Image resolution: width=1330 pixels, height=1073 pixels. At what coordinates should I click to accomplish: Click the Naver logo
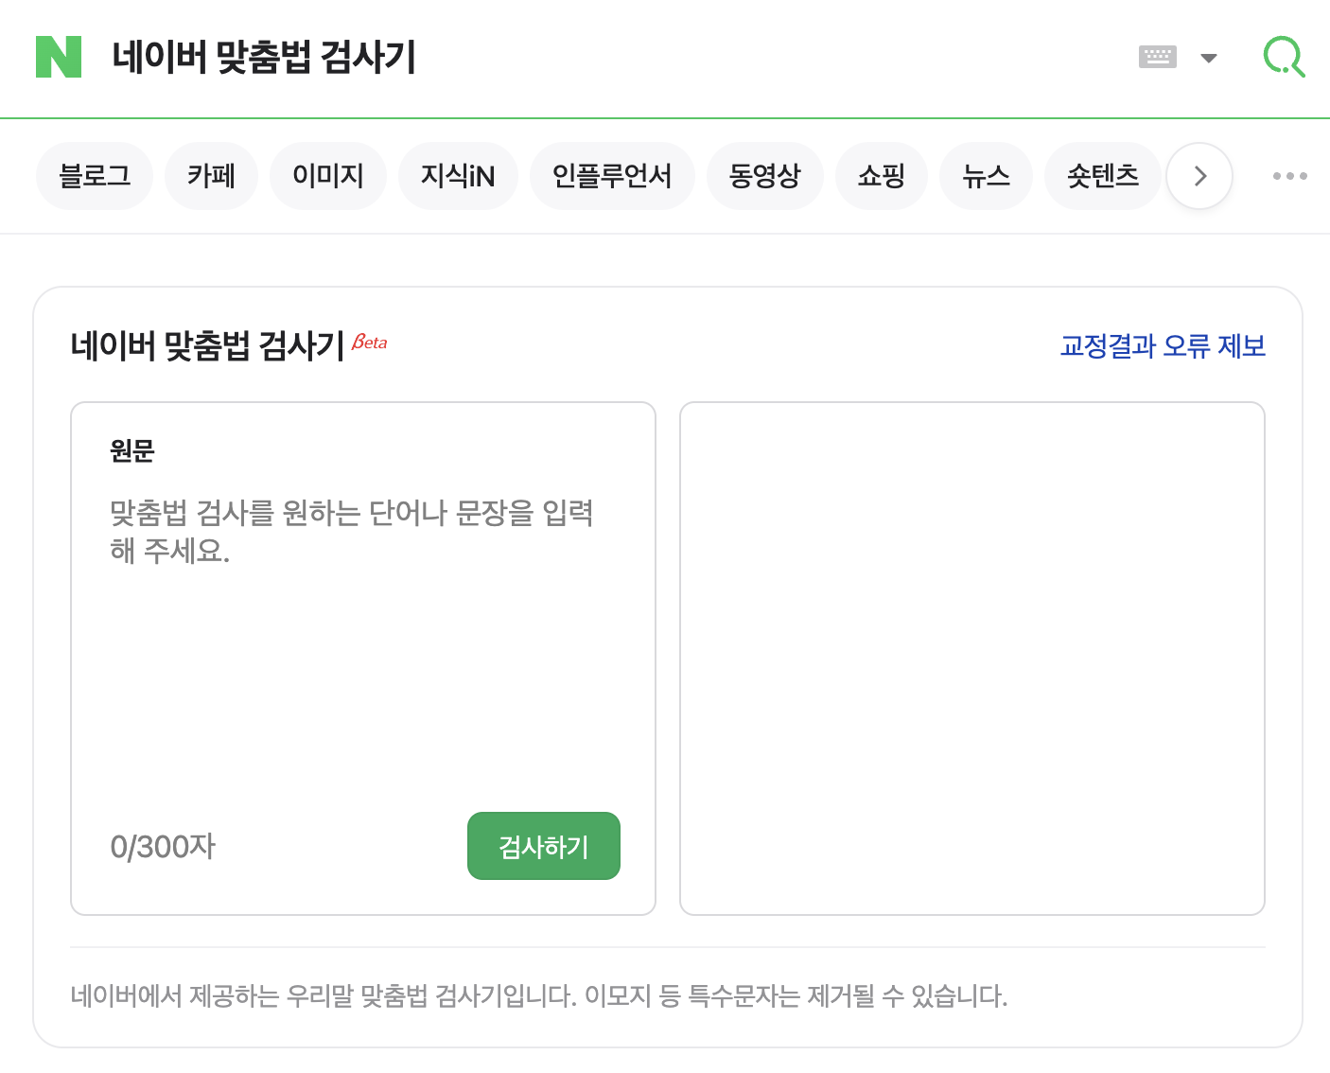(58, 58)
